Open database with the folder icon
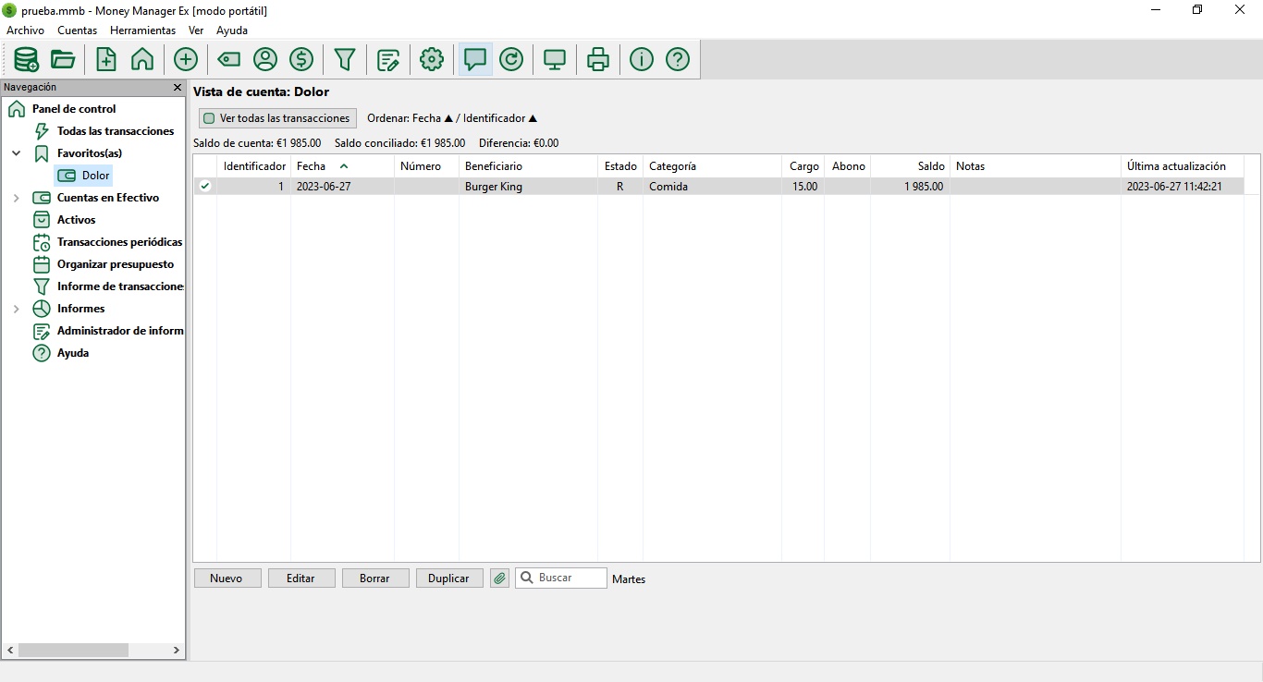Image resolution: width=1263 pixels, height=682 pixels. [x=63, y=59]
